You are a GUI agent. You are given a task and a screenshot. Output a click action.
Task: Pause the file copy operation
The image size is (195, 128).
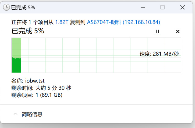tap(157, 31)
